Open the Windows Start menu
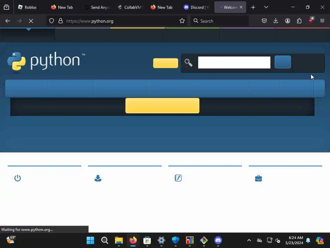Screen dimensions: 330x248 point(91,240)
